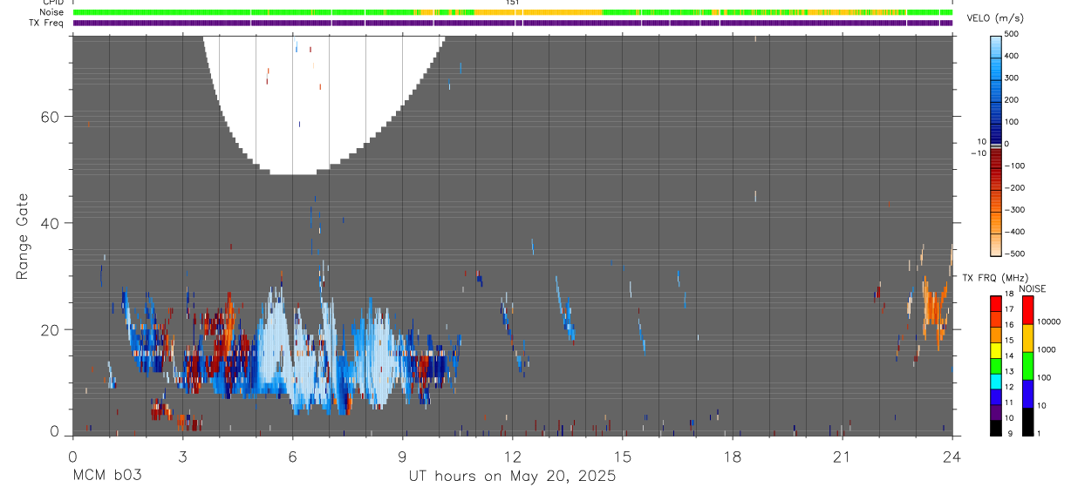Click the 21 tick label on UT hours axis
Viewport: 1071px width, 494px height.
pyautogui.click(x=842, y=457)
